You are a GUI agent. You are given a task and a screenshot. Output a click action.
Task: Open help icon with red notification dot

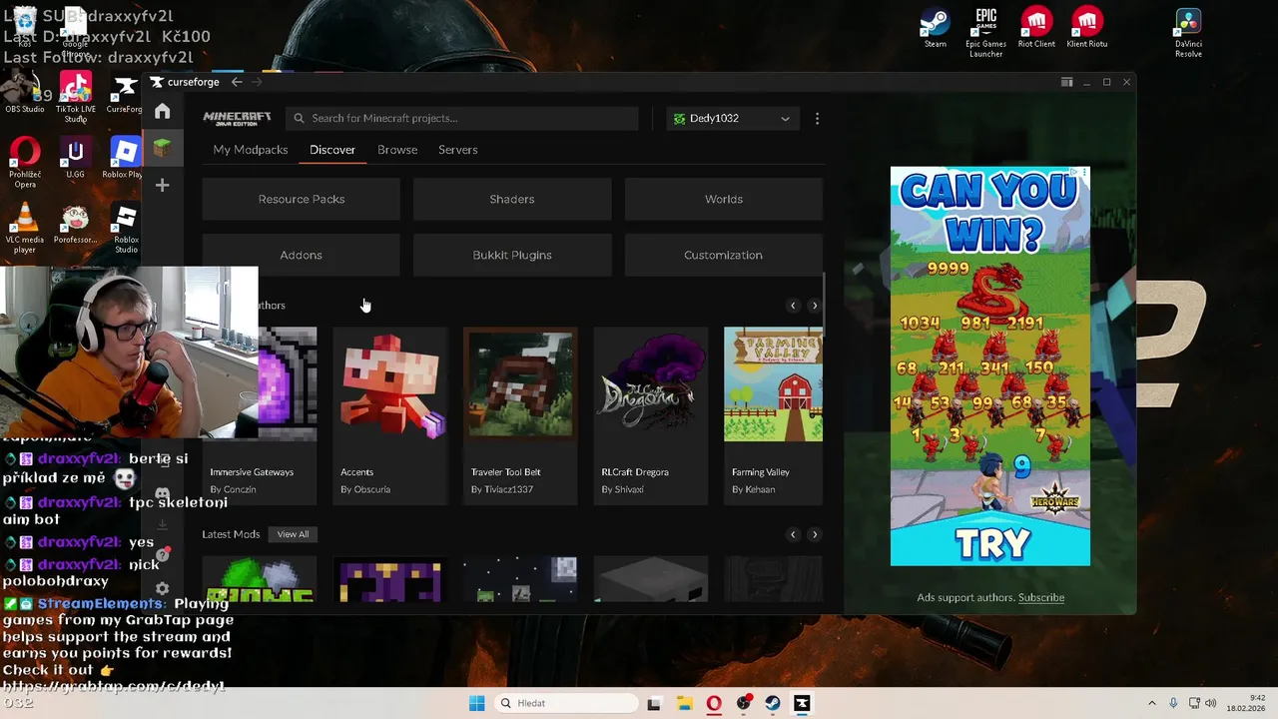(x=163, y=555)
